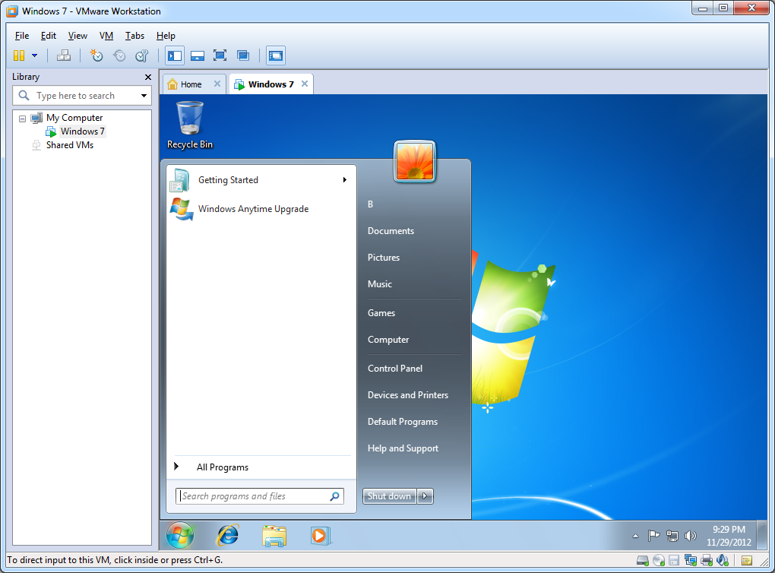Open the VM menu

tap(106, 36)
